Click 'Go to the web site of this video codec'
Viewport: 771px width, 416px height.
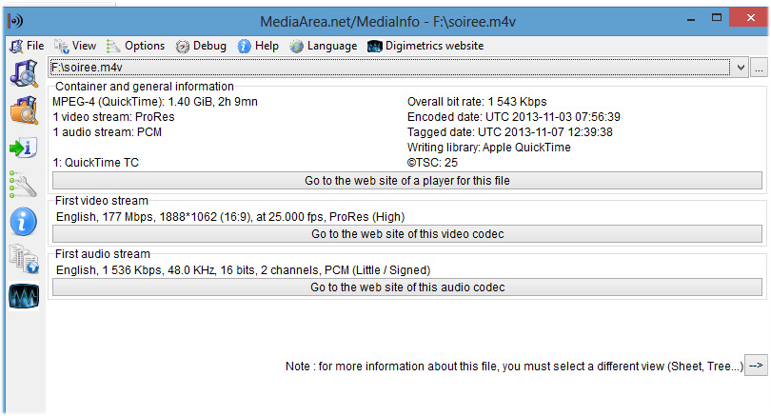tap(407, 234)
